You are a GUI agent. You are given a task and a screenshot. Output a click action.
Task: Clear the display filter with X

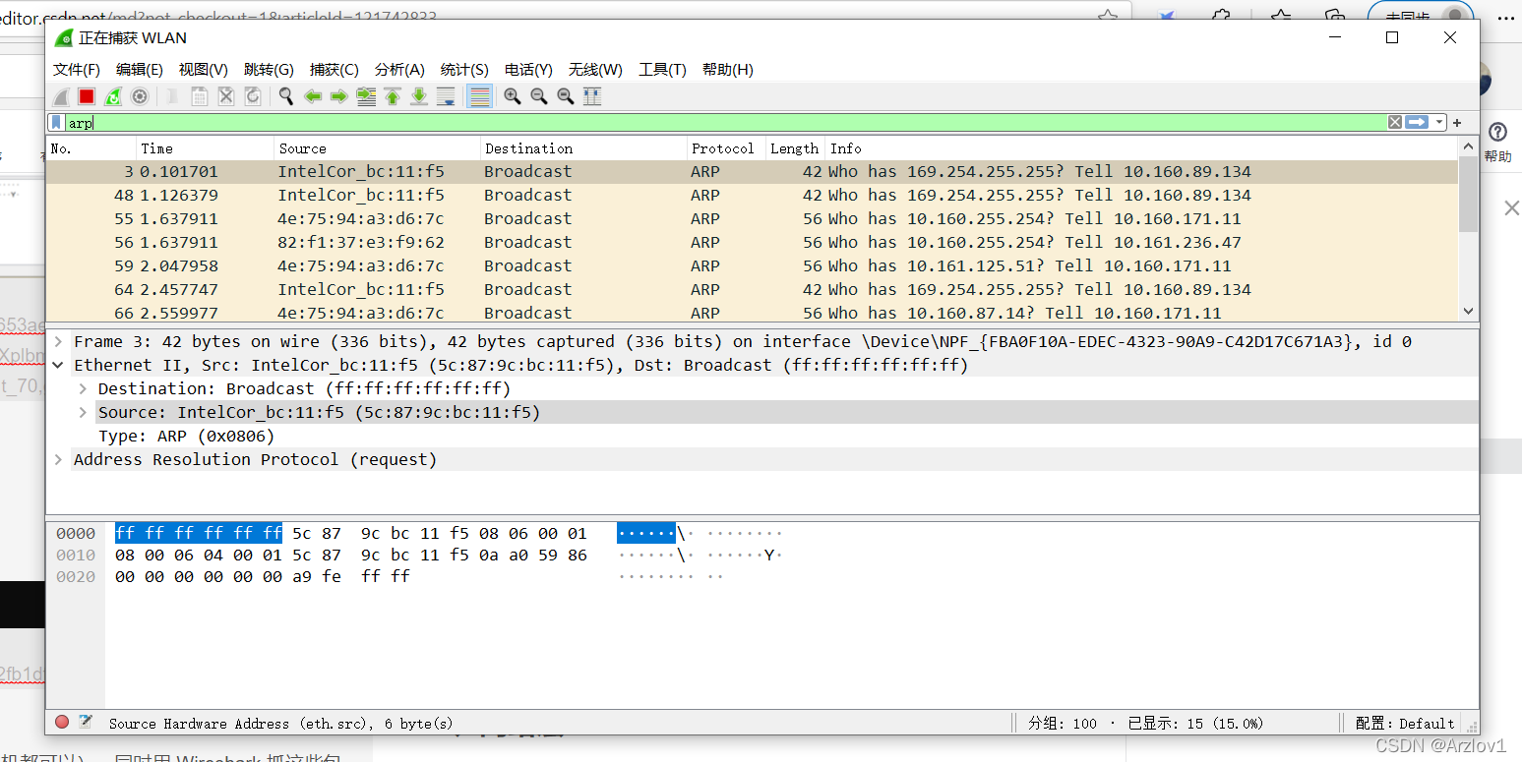coord(1394,123)
